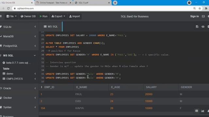Click the SQLite database icon
Viewport: 209px width, 117px height.
1,27
